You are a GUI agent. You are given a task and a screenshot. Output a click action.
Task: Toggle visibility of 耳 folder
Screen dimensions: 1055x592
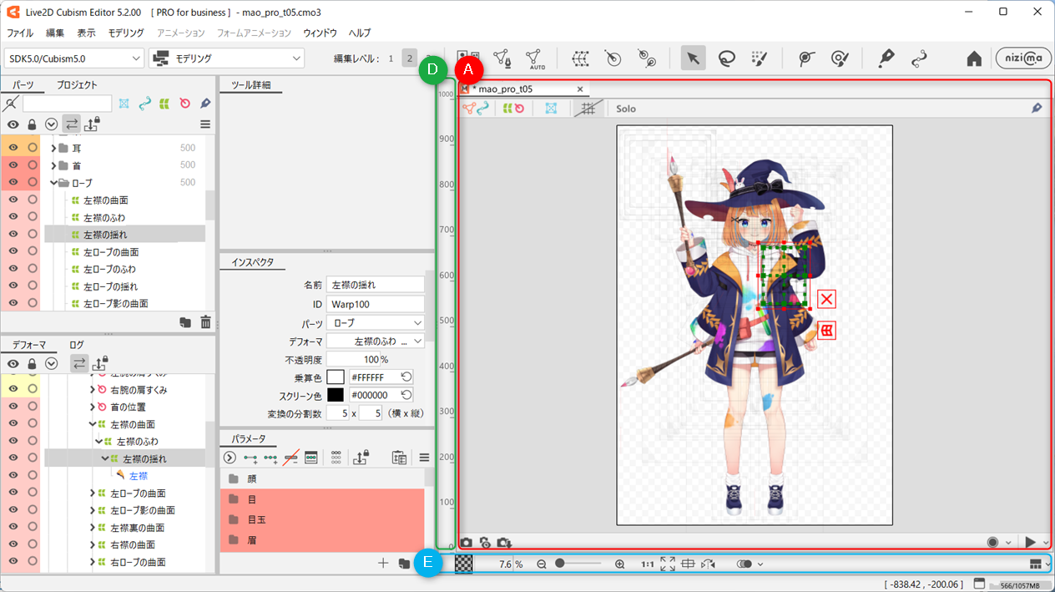(x=13, y=148)
